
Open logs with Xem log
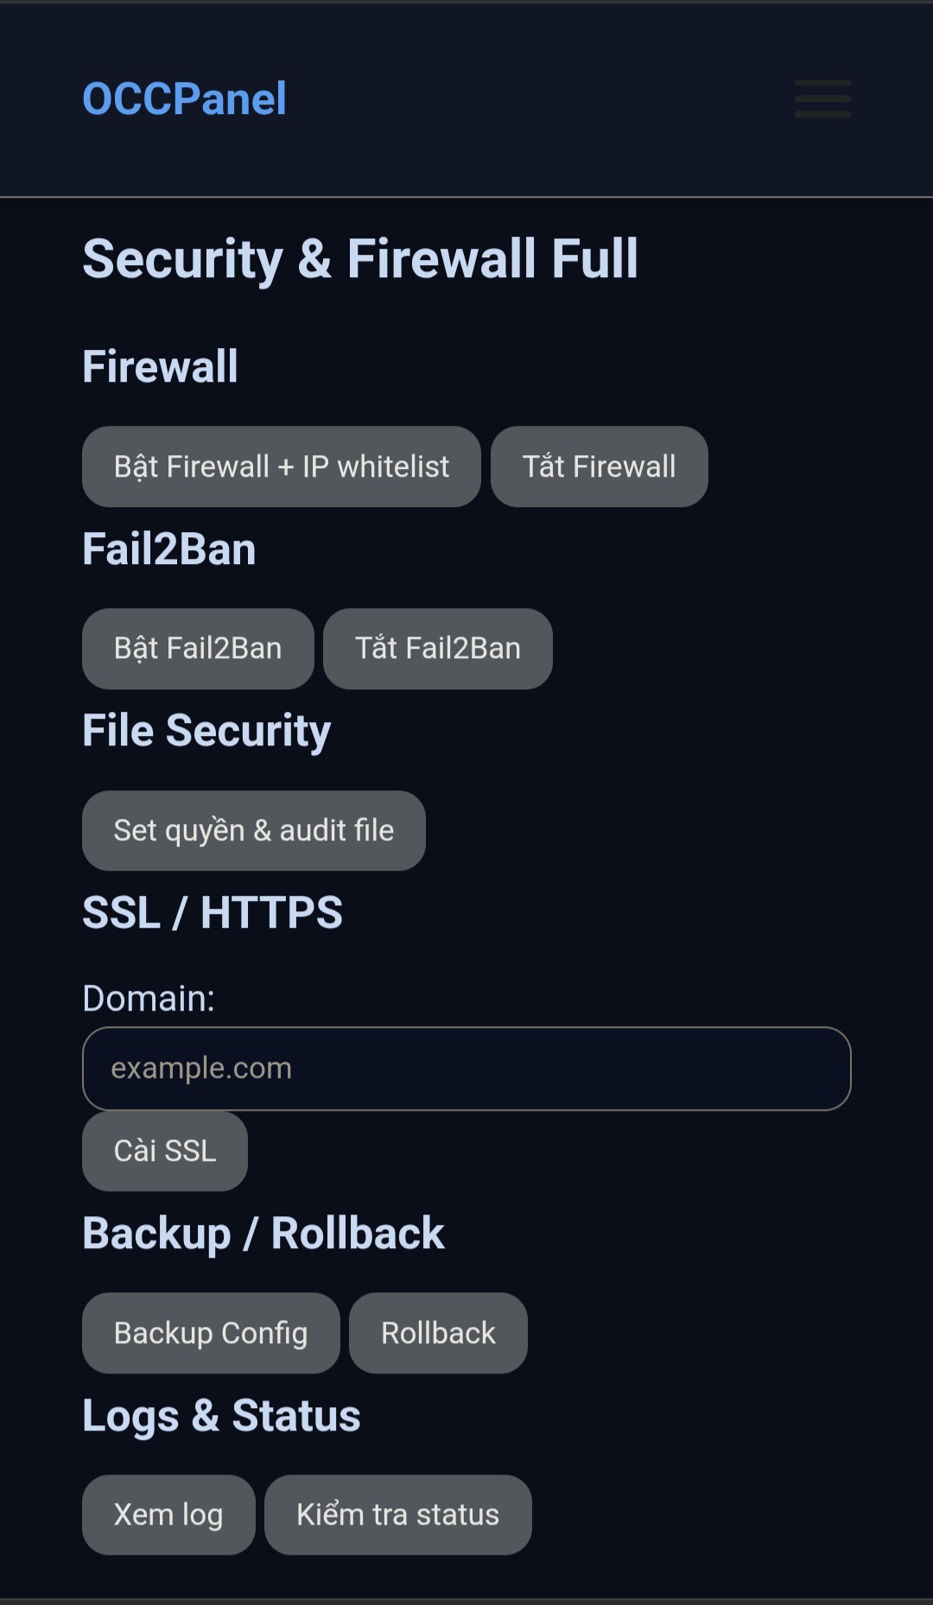click(x=168, y=1515)
